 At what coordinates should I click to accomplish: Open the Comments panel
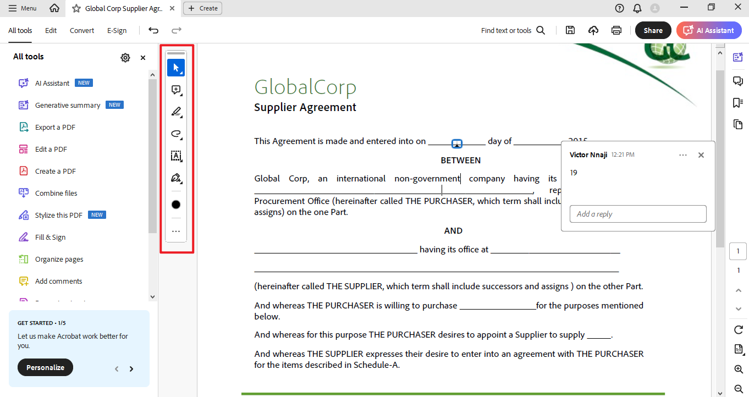pyautogui.click(x=738, y=81)
